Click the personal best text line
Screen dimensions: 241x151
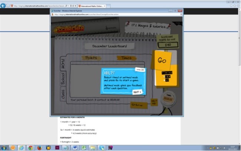coord(95,100)
